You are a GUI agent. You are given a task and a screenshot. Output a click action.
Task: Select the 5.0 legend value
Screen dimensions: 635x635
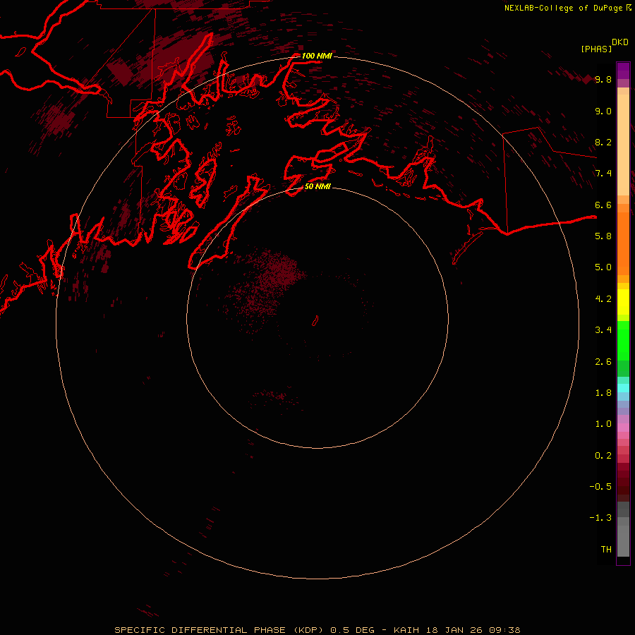pos(603,267)
